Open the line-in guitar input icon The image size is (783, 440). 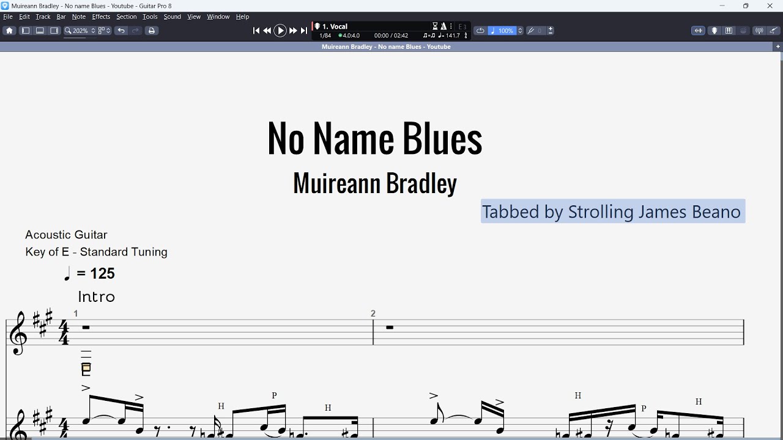(774, 31)
